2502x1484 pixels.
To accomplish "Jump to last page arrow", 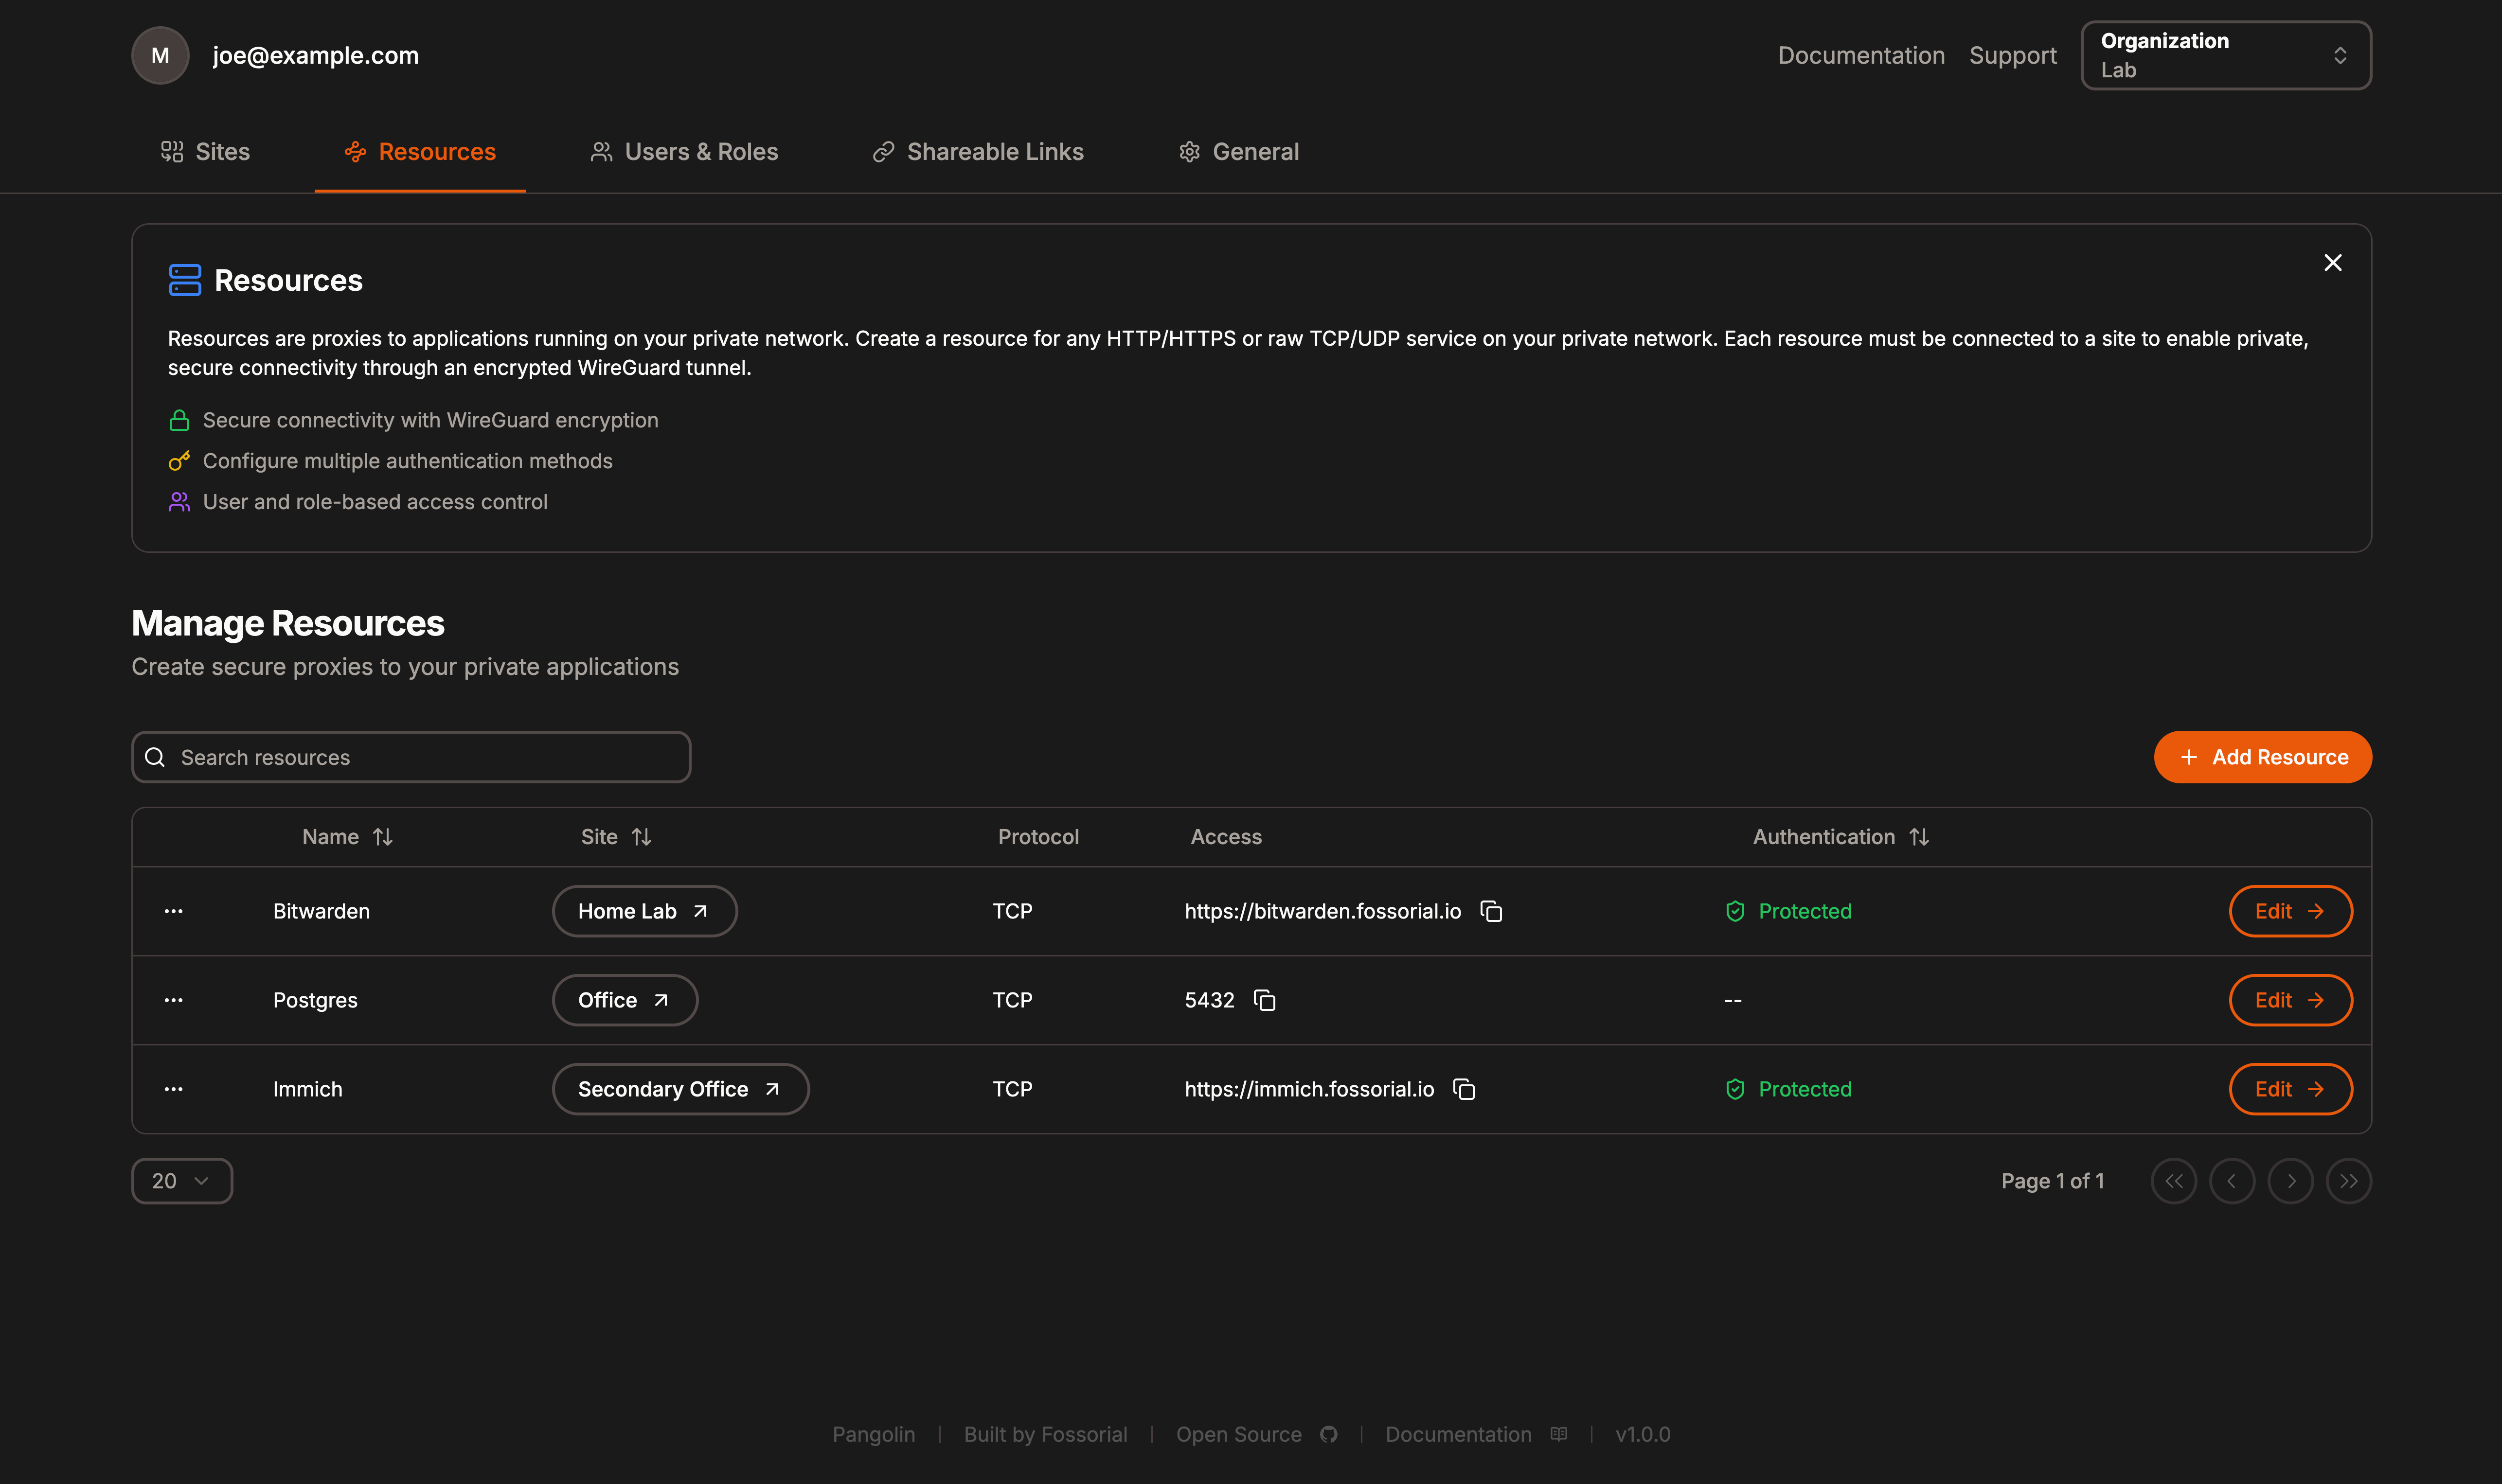I will pyautogui.click(x=2348, y=1181).
